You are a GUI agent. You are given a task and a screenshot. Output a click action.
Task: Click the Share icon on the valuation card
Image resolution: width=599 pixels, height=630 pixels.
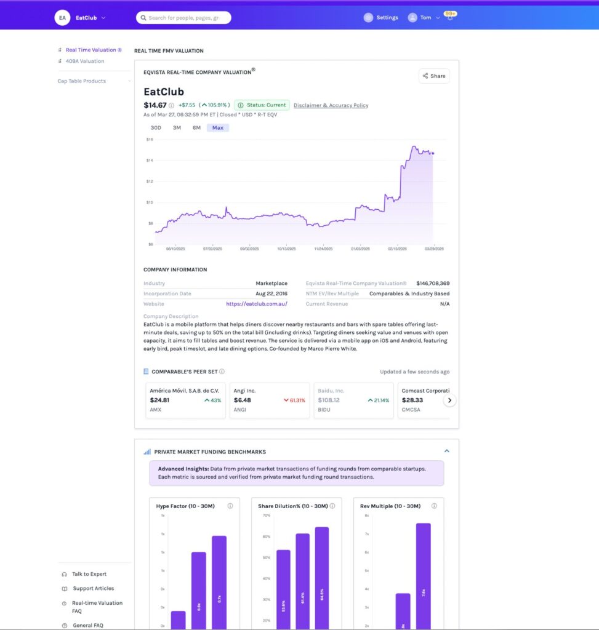click(x=426, y=76)
